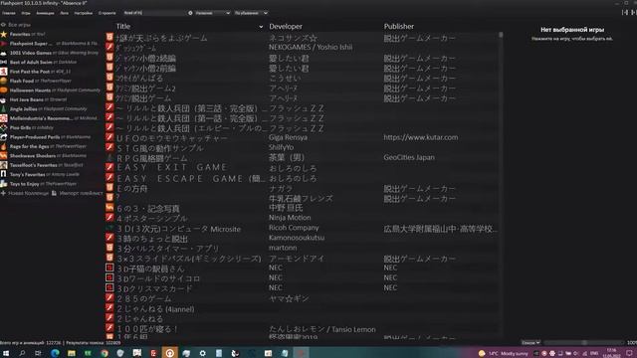The image size is (637, 358).
Task: Select the 1001 Video Games playlist icon
Action: 4,53
